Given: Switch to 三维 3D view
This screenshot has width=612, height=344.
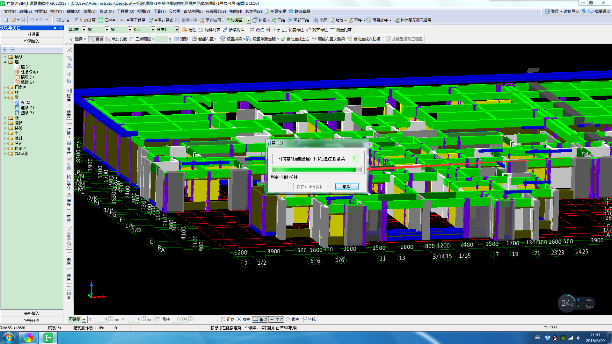Looking at the screenshot, I should point(278,20).
